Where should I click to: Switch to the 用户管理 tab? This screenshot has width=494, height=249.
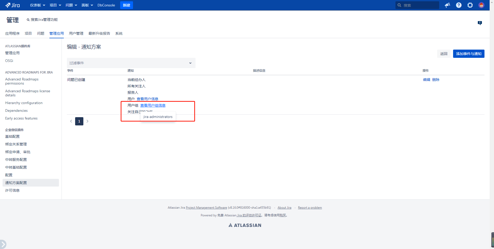tap(76, 33)
